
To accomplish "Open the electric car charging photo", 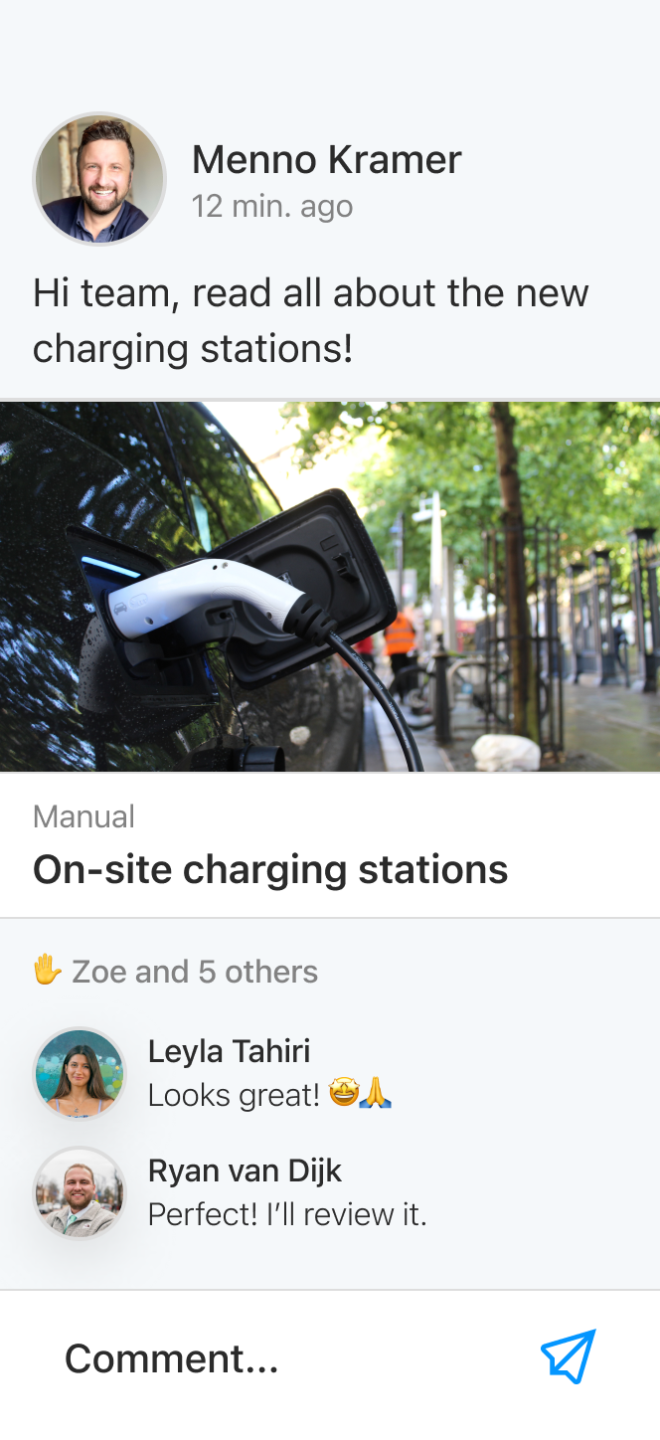I will [330, 587].
